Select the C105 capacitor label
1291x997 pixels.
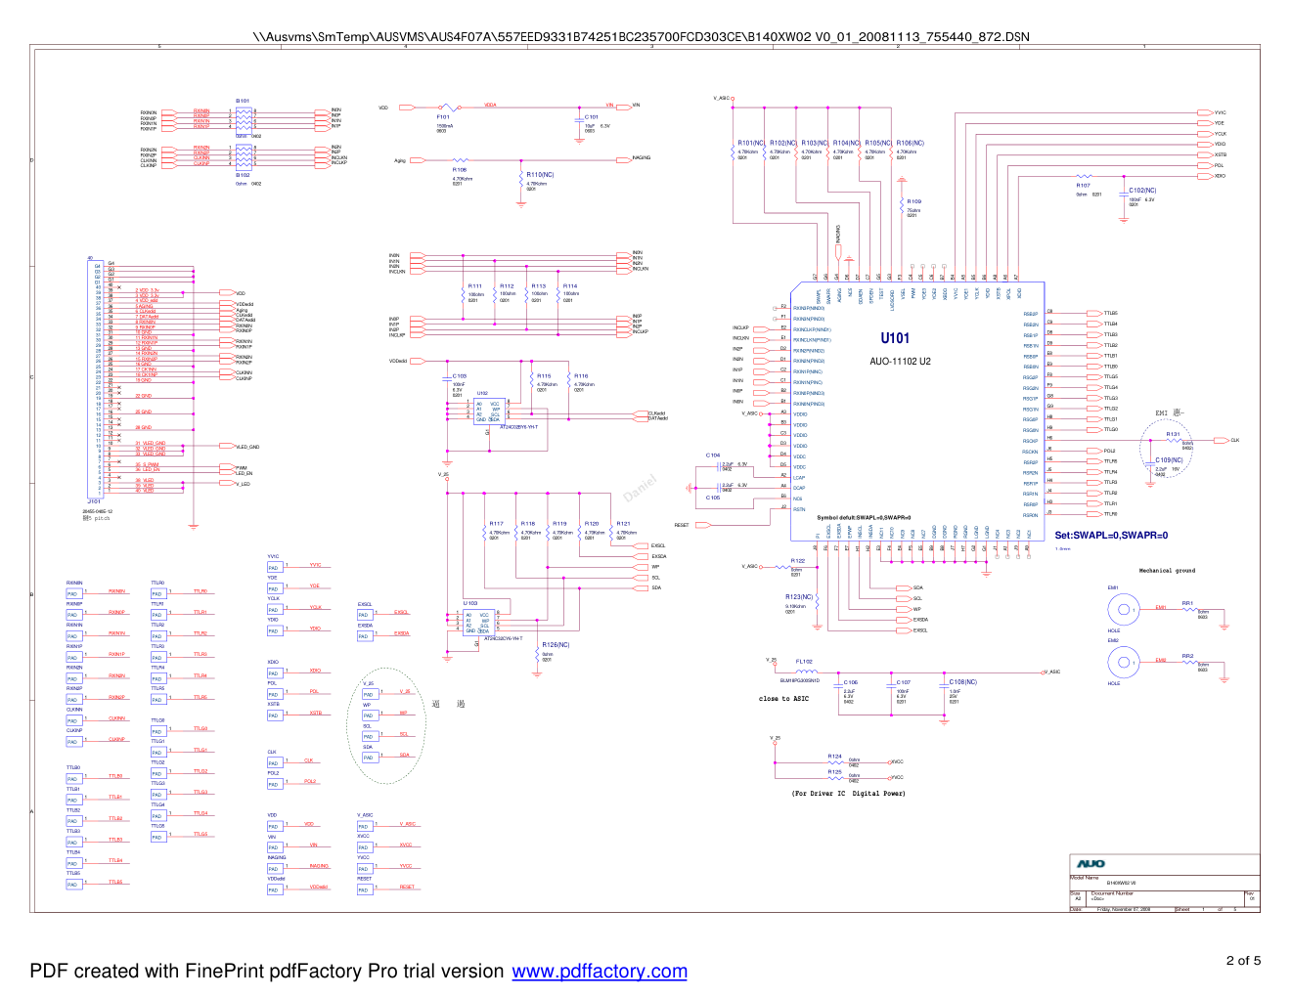(713, 498)
